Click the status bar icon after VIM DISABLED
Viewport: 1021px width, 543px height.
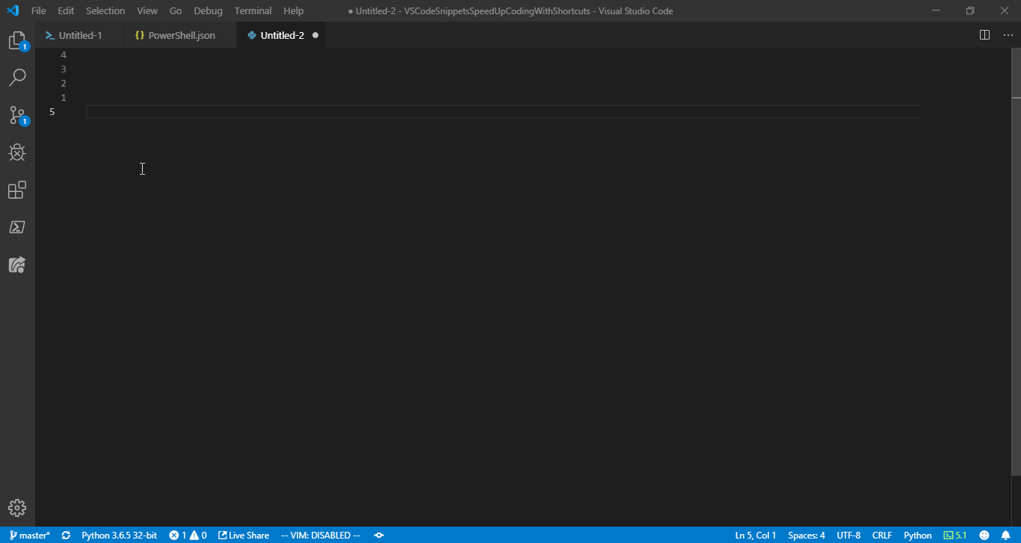click(x=379, y=536)
